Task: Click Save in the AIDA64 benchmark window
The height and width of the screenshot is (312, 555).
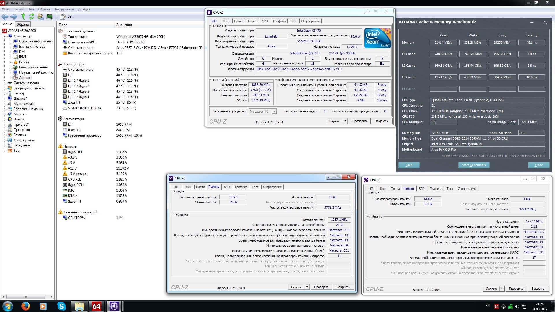Action: click(409, 165)
